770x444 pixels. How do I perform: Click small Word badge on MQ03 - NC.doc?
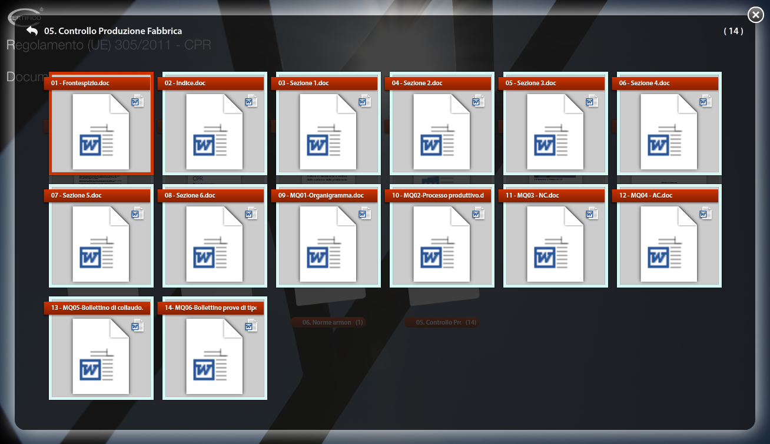pyautogui.click(x=592, y=213)
